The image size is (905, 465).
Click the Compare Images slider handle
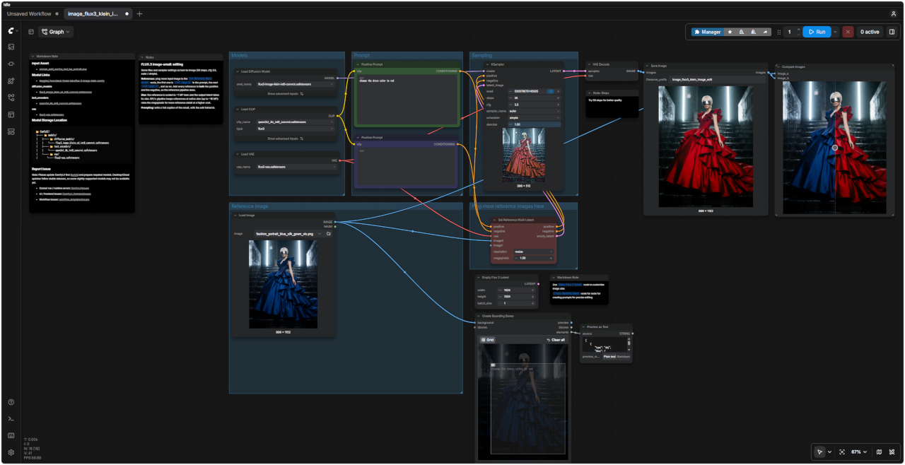[x=835, y=148]
